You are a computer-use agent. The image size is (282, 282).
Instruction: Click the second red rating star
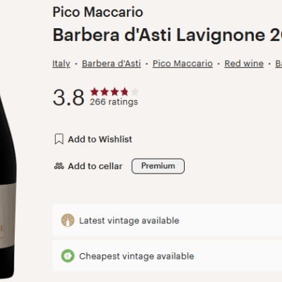point(104,92)
